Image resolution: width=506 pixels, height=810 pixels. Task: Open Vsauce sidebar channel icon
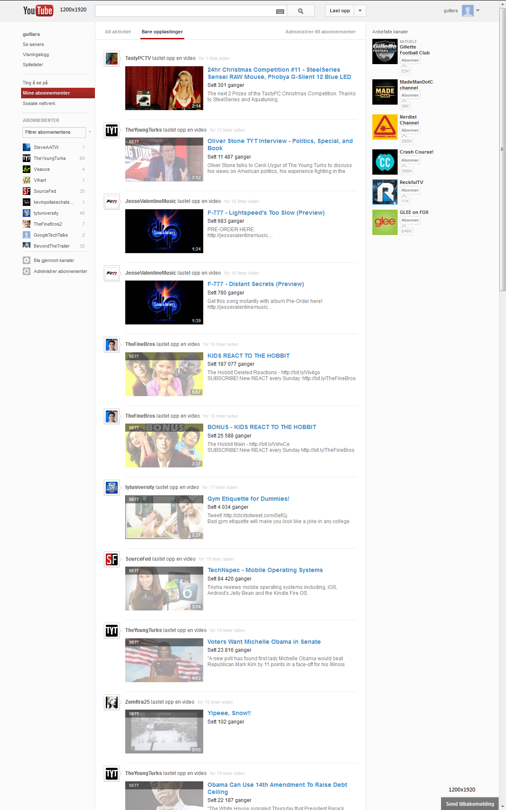click(x=27, y=169)
